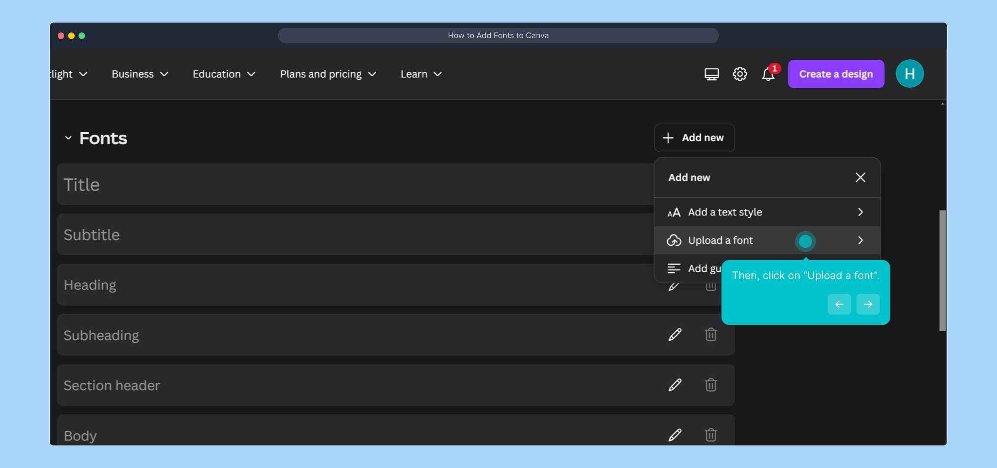The image size is (997, 468).
Task: Edit the Section header style pencil icon
Action: (x=675, y=384)
